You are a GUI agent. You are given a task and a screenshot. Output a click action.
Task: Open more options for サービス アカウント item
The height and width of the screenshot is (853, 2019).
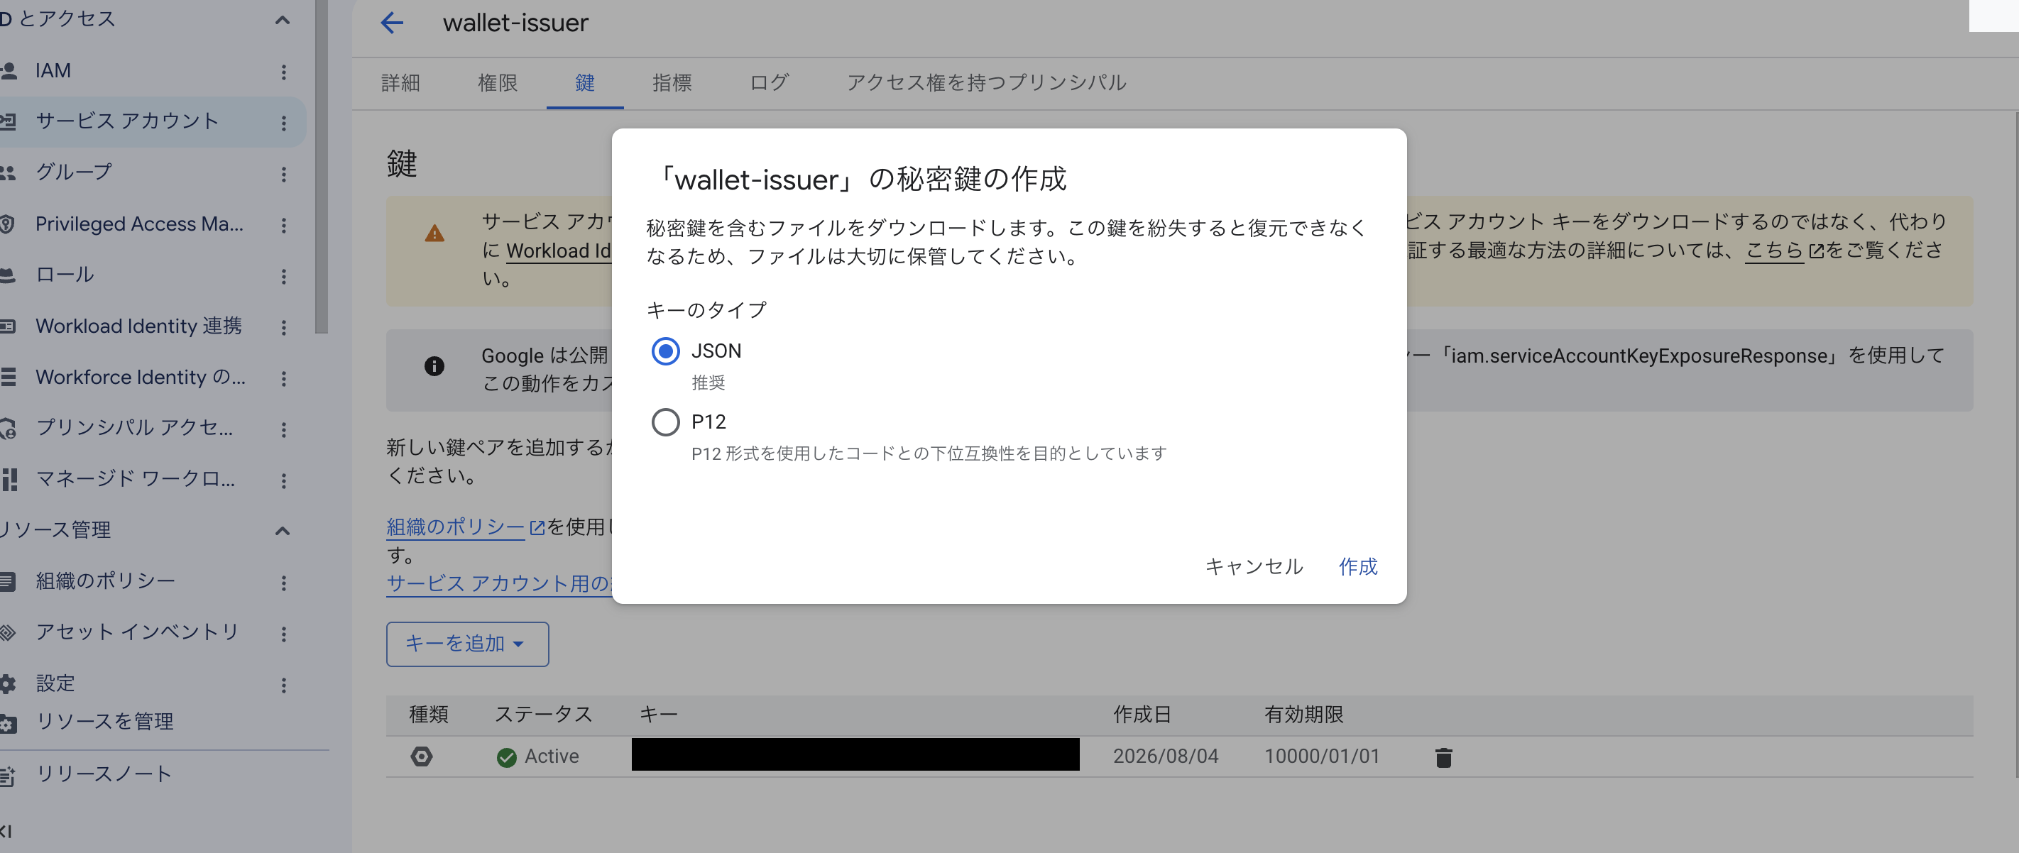(284, 122)
